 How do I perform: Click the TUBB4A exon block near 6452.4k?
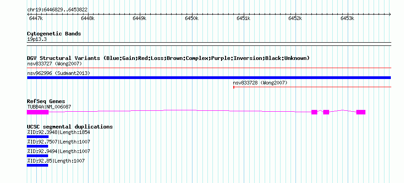pos(314,112)
